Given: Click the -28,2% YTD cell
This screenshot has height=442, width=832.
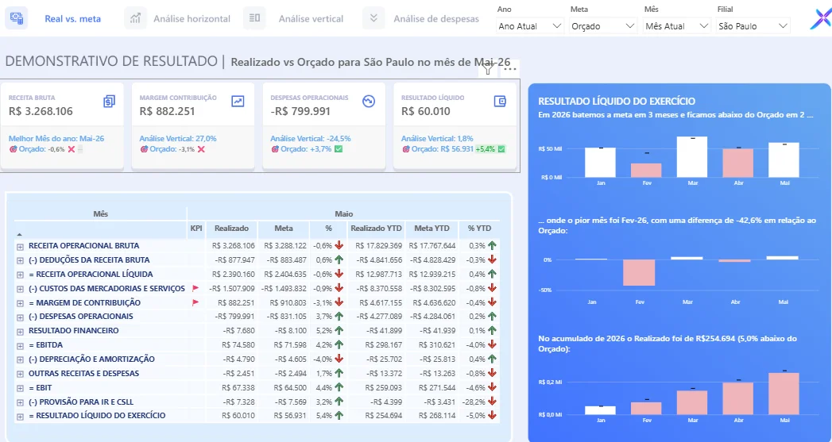Looking at the screenshot, I should [x=474, y=402].
